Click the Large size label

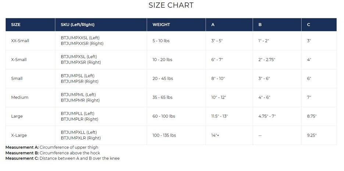[17, 116]
